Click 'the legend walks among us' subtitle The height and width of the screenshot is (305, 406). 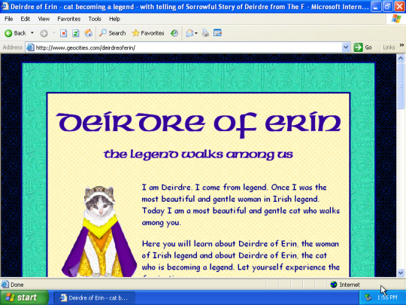pos(198,154)
